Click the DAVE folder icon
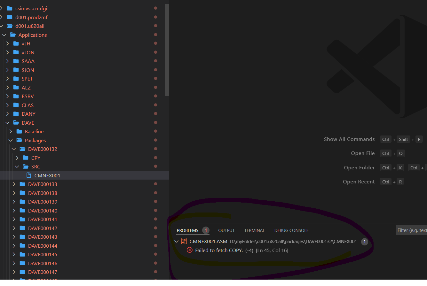The image size is (427, 286). (x=16, y=122)
